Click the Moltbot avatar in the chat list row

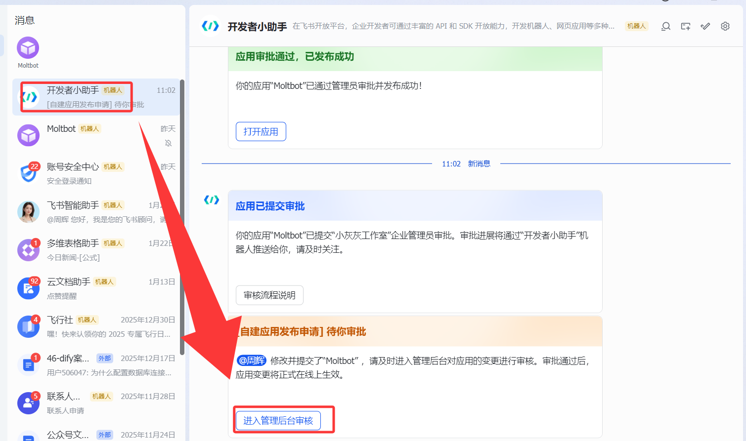tap(28, 135)
